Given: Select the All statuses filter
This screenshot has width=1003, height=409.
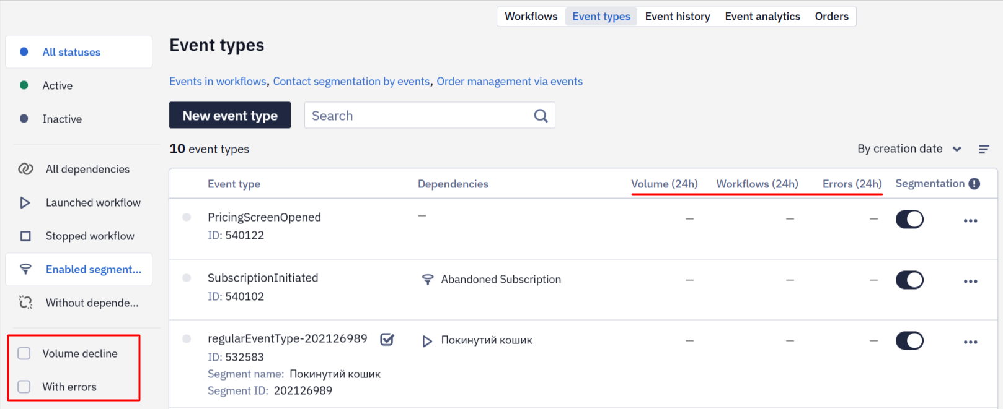Looking at the screenshot, I should [x=79, y=52].
